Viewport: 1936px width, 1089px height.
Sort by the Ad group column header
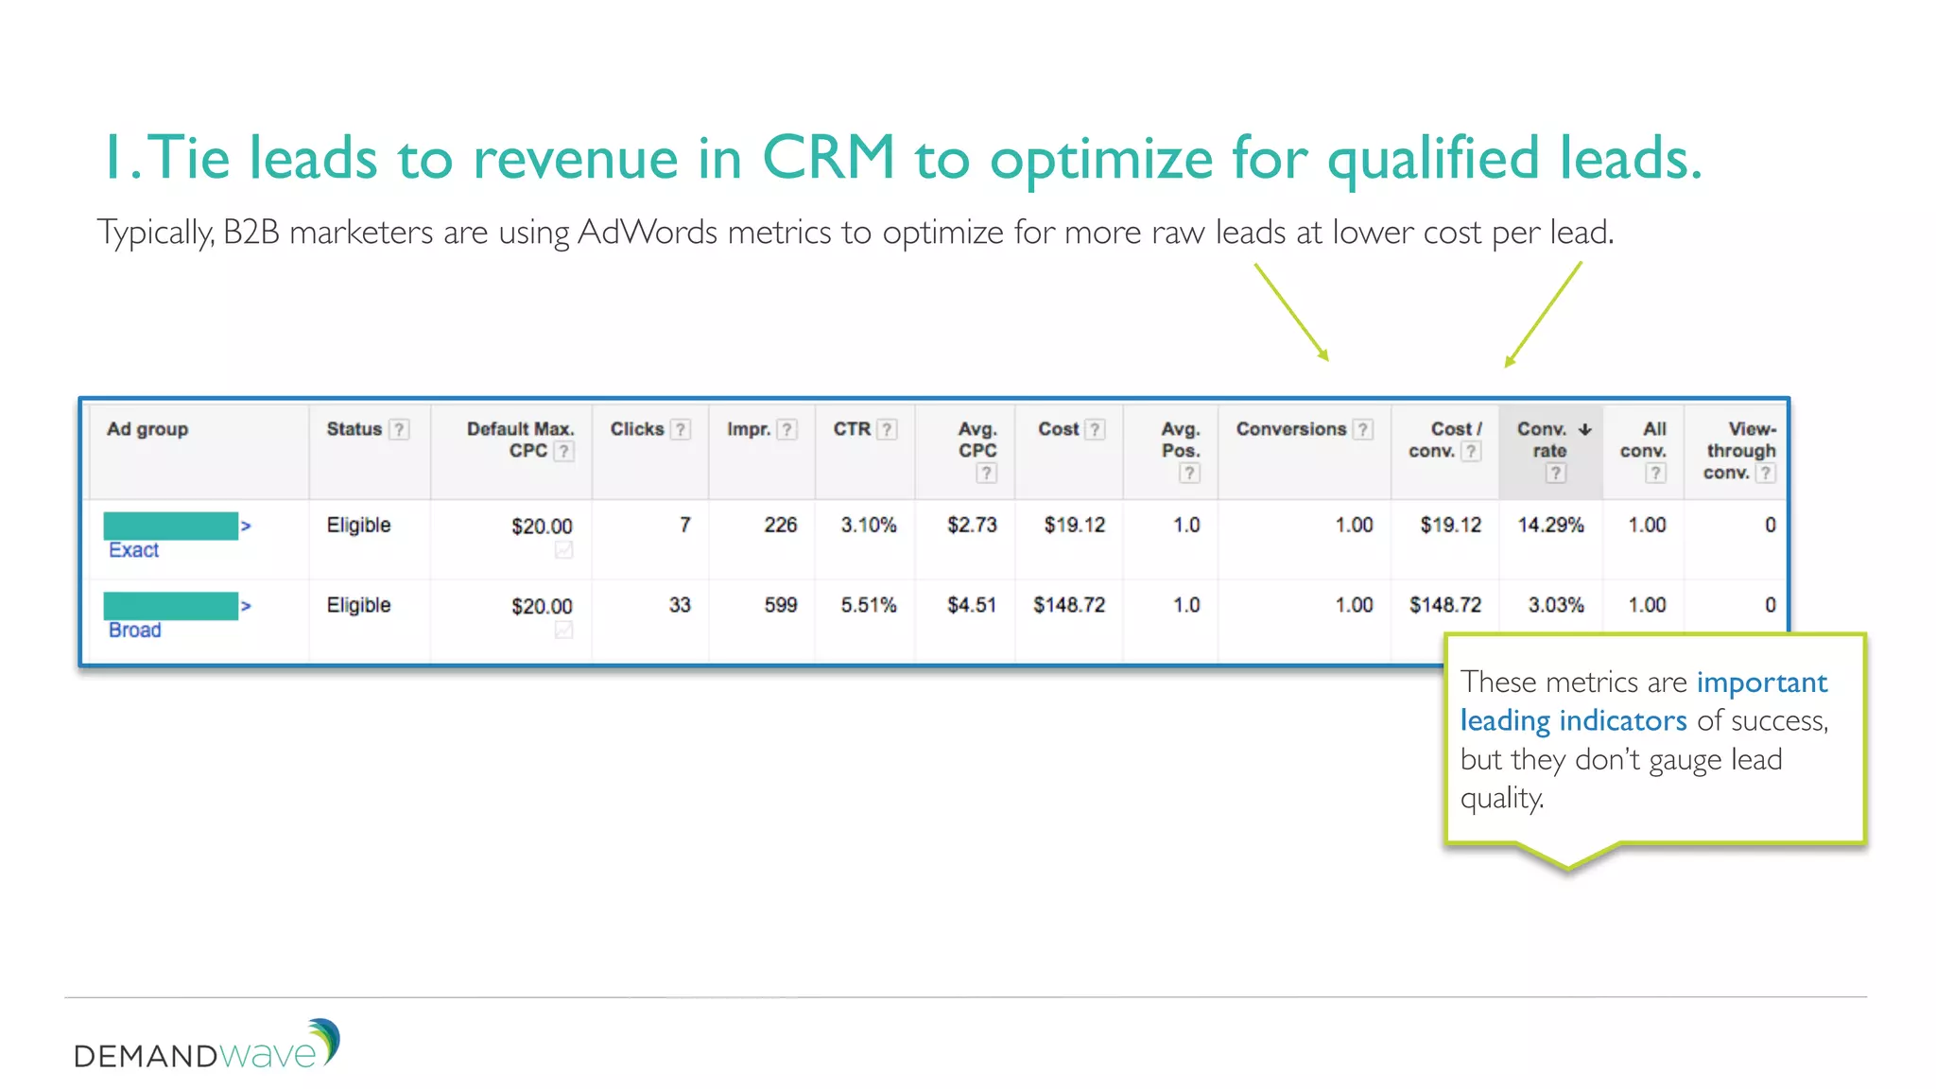point(147,429)
